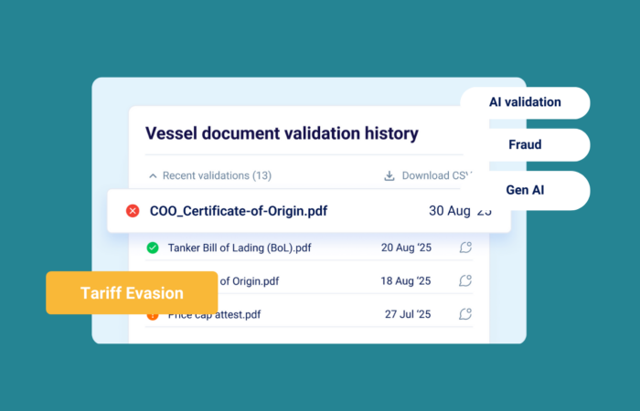Viewport: 640px width, 411px height.
Task: Click orange warning icon beside Price cap attest.pdf
Action: pyautogui.click(x=153, y=317)
